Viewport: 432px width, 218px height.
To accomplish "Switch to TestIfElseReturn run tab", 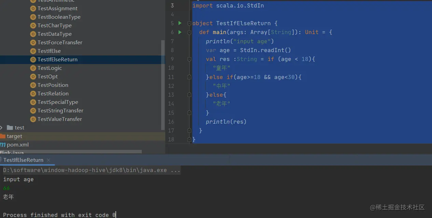I will point(23,160).
